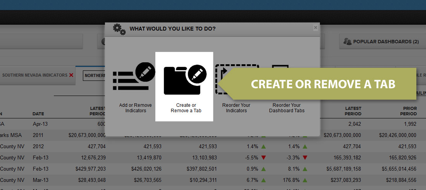Click the PRIOR PERIOD column header
Viewport: 426px width, 190px height.
tap(408, 111)
